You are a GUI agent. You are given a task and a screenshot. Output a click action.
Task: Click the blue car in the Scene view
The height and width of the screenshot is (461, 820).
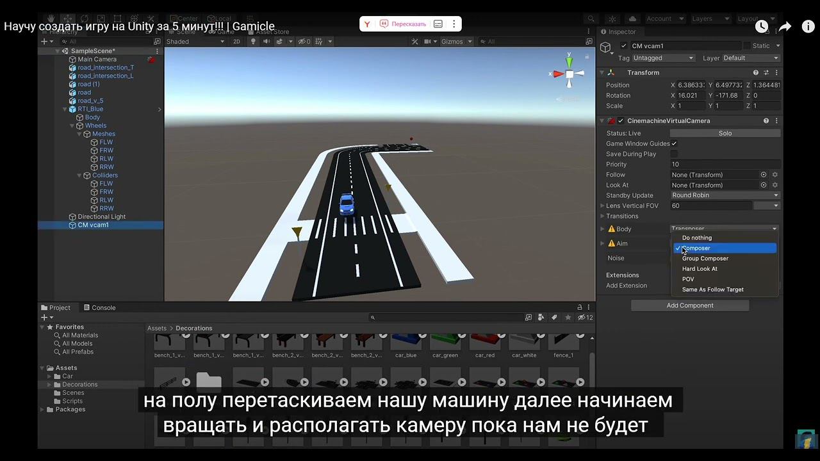click(x=347, y=204)
